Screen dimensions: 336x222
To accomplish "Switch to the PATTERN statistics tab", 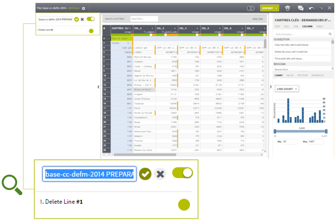I will pos(302,75).
